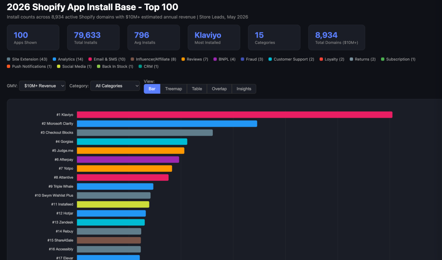The height and width of the screenshot is (260, 442).
Task: Click Fraud legend color swatch
Action: pos(242,59)
